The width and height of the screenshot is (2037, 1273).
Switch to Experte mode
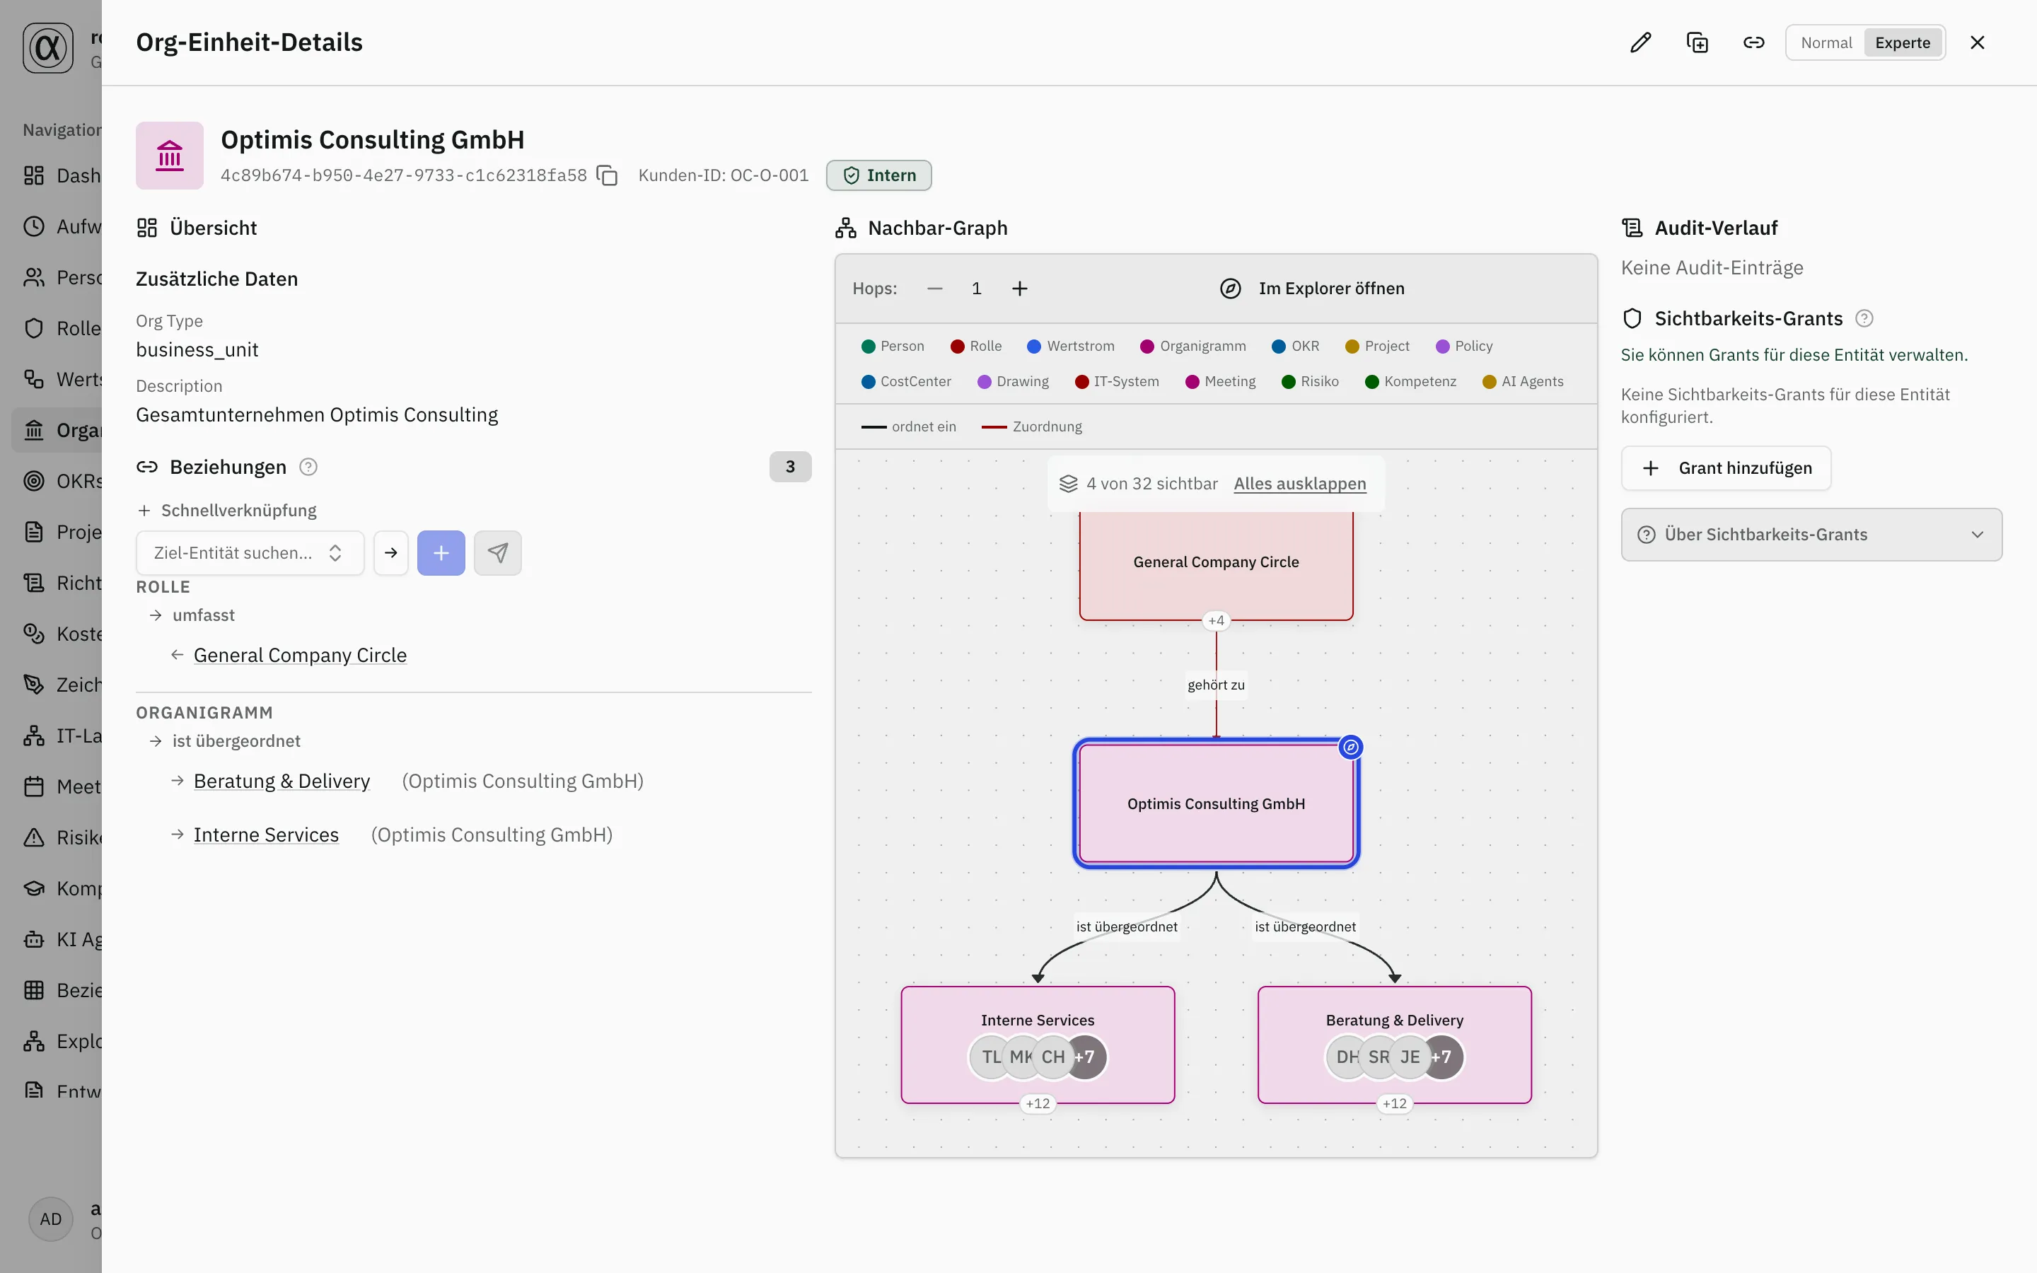click(x=1903, y=43)
